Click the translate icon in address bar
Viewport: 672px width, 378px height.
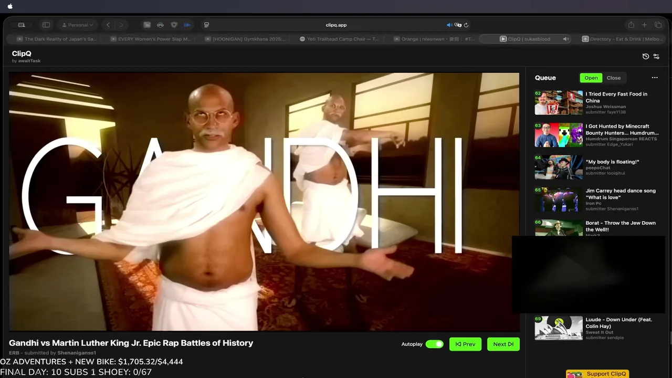(x=458, y=25)
